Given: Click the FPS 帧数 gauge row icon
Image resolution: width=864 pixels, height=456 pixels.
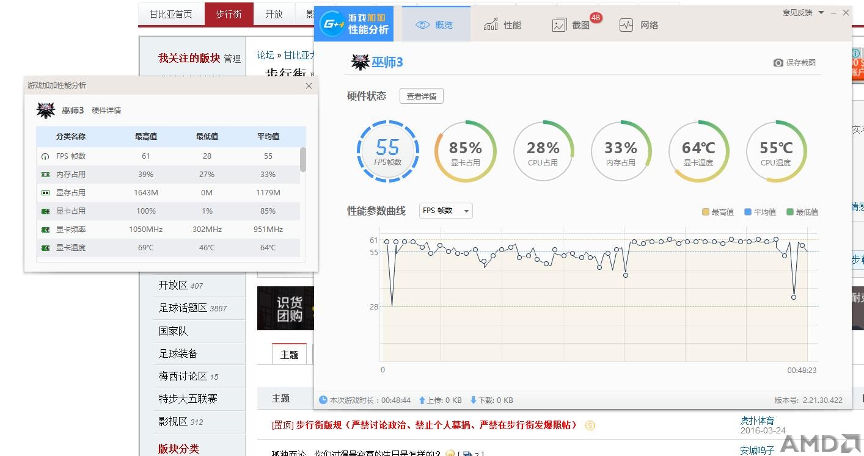Looking at the screenshot, I should pyautogui.click(x=45, y=156).
